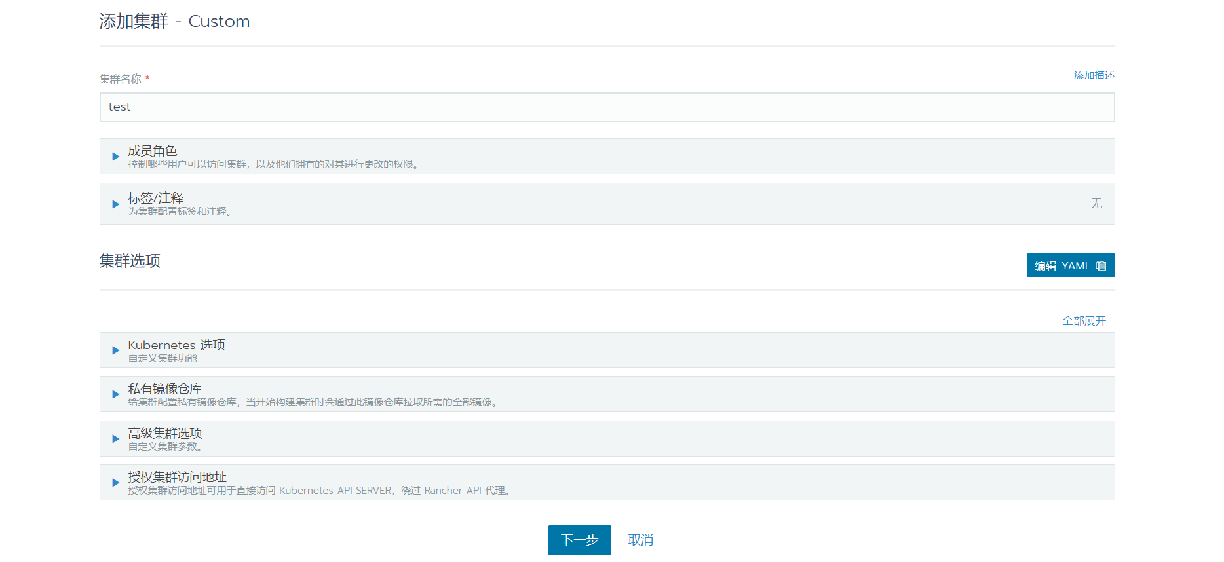
Task: Click the 自定义集群参数 description text
Action: pyautogui.click(x=164, y=447)
